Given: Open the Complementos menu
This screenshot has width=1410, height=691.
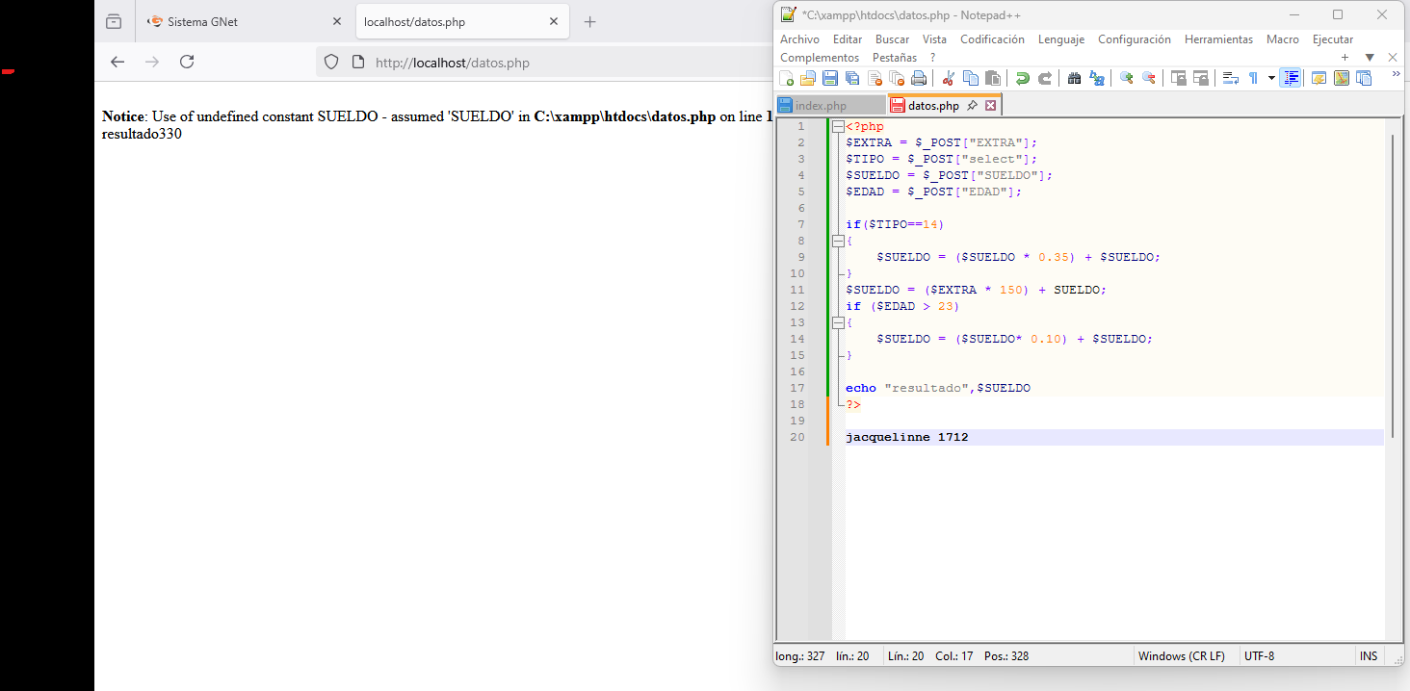Looking at the screenshot, I should tap(820, 58).
